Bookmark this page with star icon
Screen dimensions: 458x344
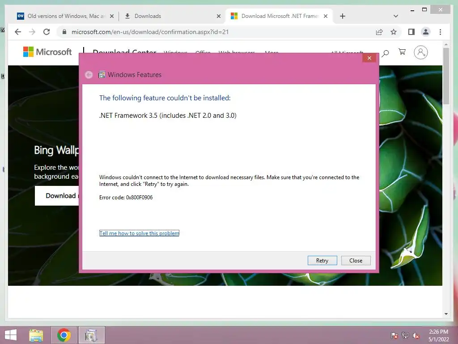click(394, 32)
